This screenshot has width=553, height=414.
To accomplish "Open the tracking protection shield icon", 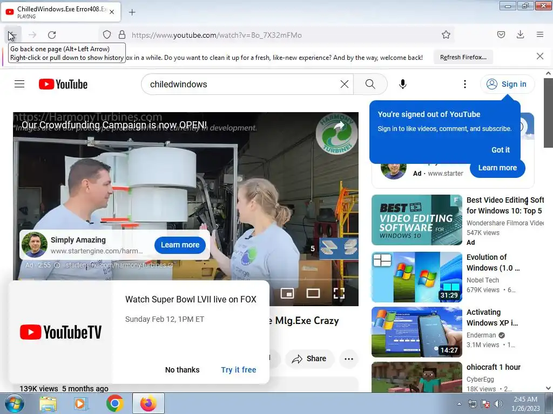I will [x=107, y=34].
